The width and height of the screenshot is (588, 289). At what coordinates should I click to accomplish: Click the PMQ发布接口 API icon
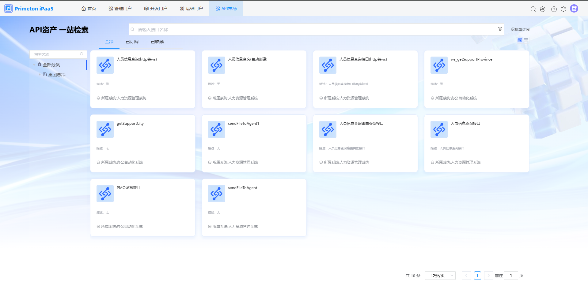105,194
